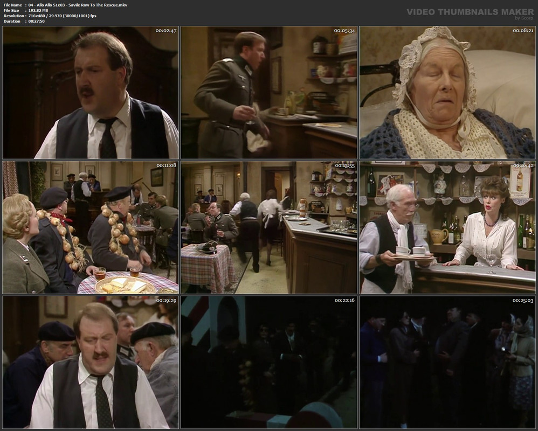Click the 'File Name' label

coord(13,5)
